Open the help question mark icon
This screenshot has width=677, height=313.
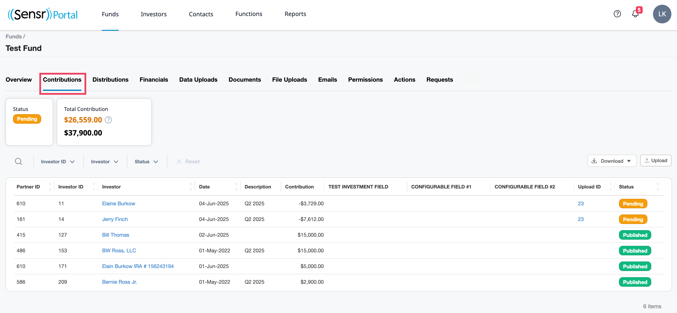click(x=617, y=14)
